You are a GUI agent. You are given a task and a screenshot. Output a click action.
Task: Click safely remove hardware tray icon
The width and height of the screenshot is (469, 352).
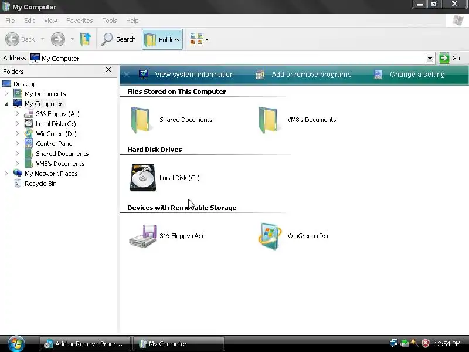405,343
